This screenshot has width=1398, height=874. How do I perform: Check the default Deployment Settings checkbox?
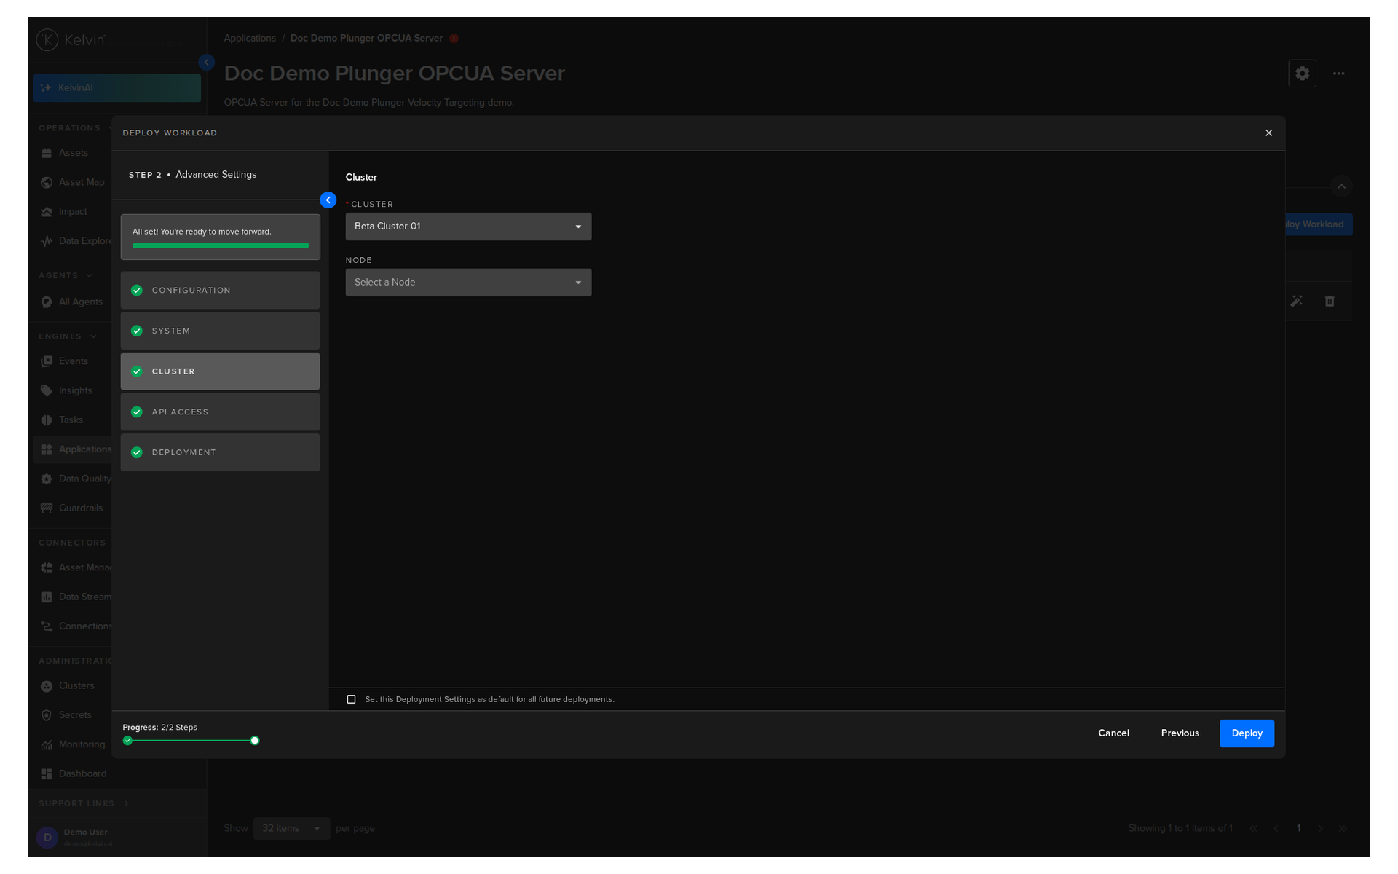(x=351, y=699)
